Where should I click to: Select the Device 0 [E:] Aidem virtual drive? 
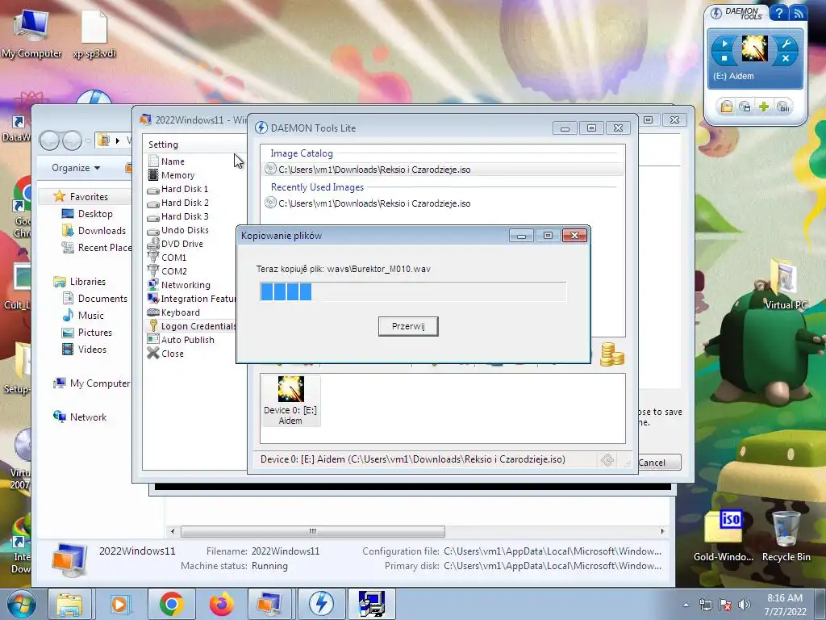pyautogui.click(x=290, y=400)
